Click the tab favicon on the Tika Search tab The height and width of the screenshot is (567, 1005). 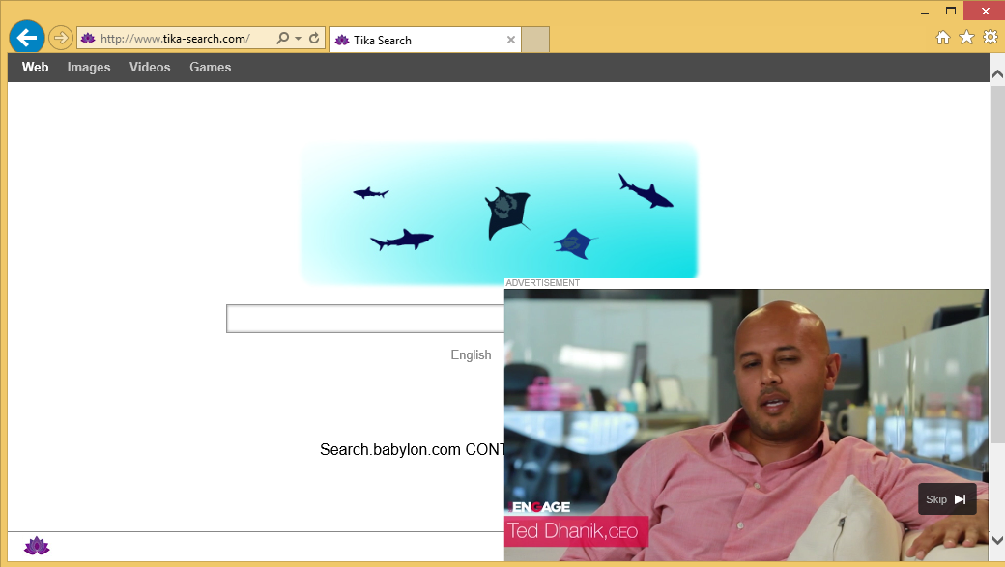pos(343,40)
